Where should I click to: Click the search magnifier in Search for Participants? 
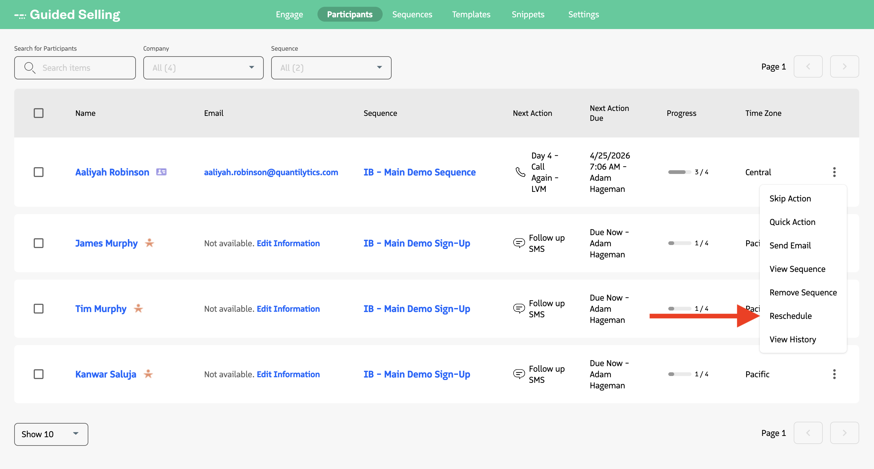point(30,68)
